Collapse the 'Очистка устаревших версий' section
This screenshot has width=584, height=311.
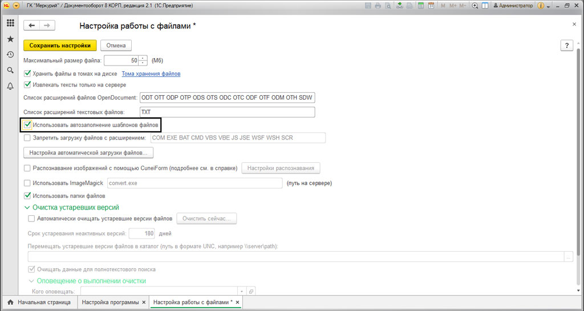click(x=27, y=207)
